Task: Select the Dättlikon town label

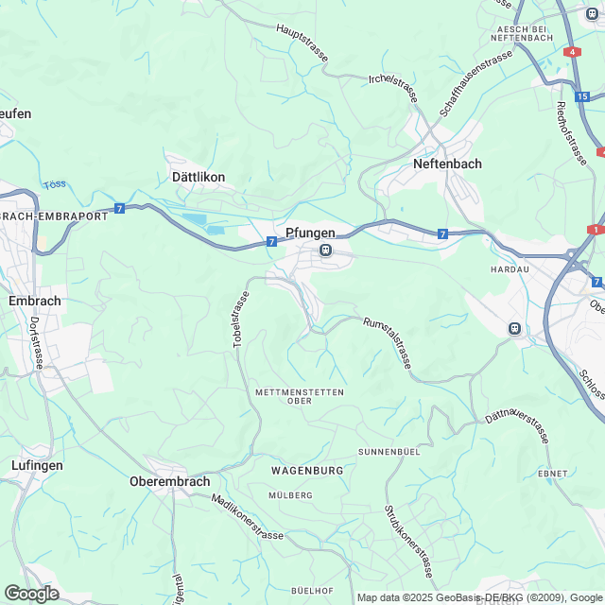Action: pyautogui.click(x=199, y=177)
